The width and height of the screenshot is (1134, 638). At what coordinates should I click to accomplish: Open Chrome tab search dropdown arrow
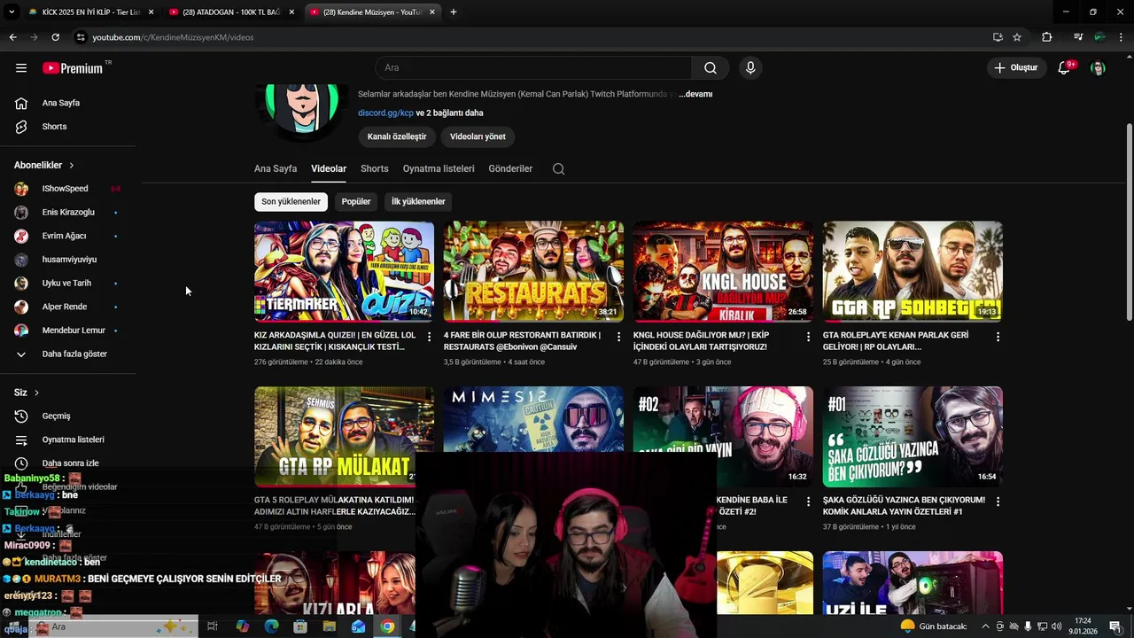(x=12, y=12)
